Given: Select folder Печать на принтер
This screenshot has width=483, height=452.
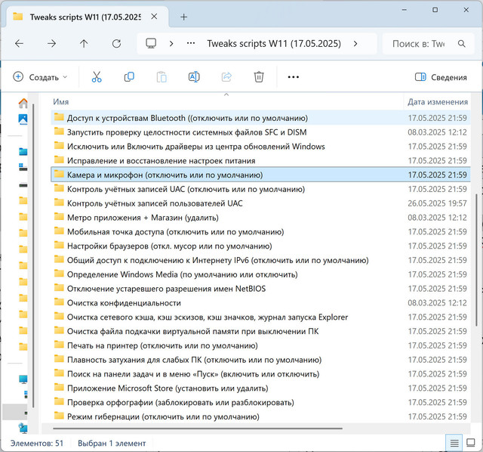Looking at the screenshot, I should point(260,345).
